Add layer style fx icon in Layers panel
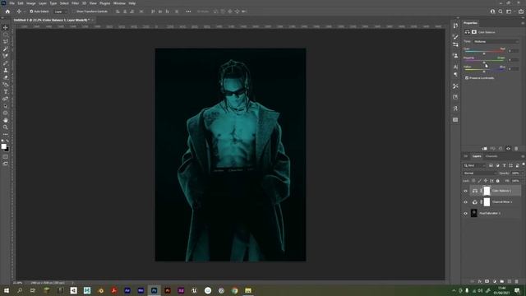 pyautogui.click(x=480, y=281)
